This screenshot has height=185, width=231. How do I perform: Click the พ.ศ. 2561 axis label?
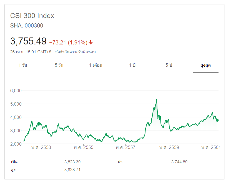click(x=211, y=147)
